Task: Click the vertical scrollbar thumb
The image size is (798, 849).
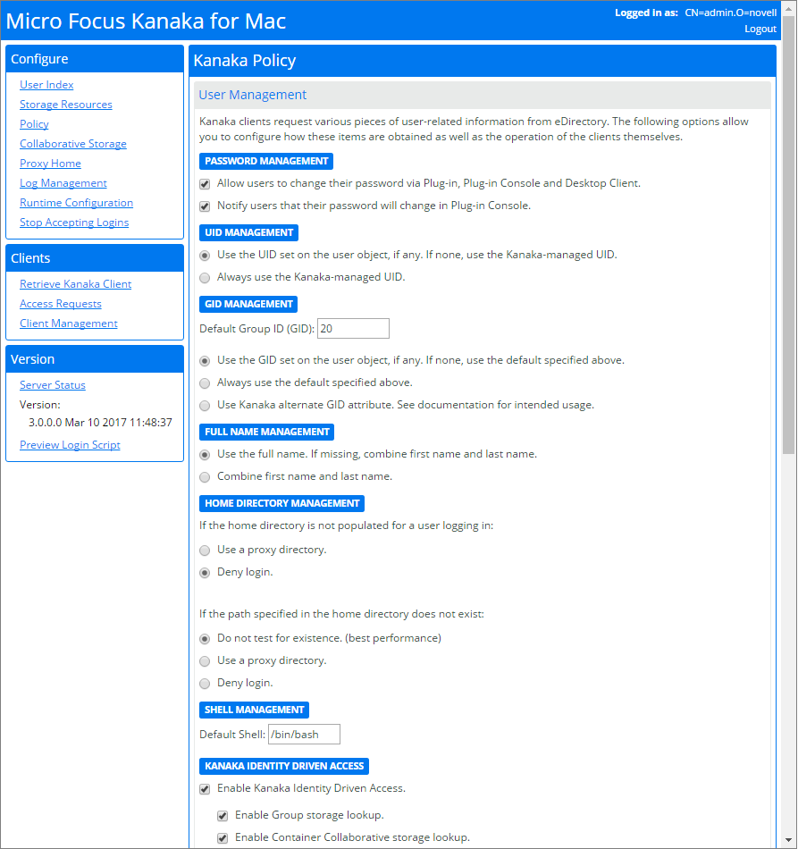Action: [789, 236]
